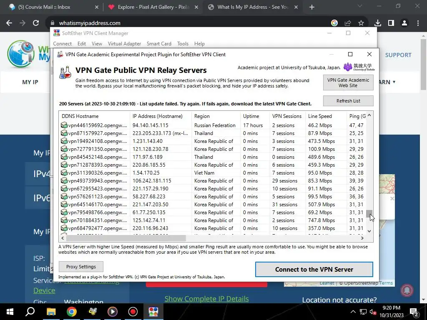427x320 pixels.
Task: Select server icon for vpn845452148.opengw
Action: 64,157
